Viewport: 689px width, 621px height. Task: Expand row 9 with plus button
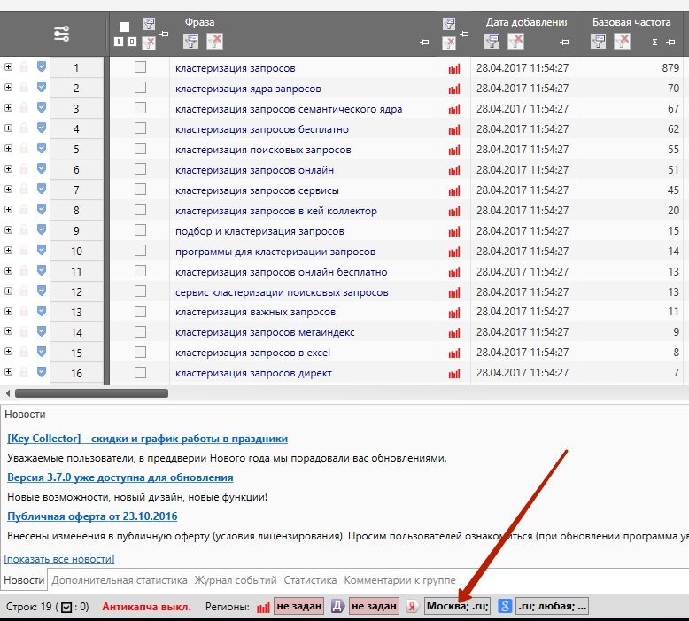pyautogui.click(x=8, y=229)
